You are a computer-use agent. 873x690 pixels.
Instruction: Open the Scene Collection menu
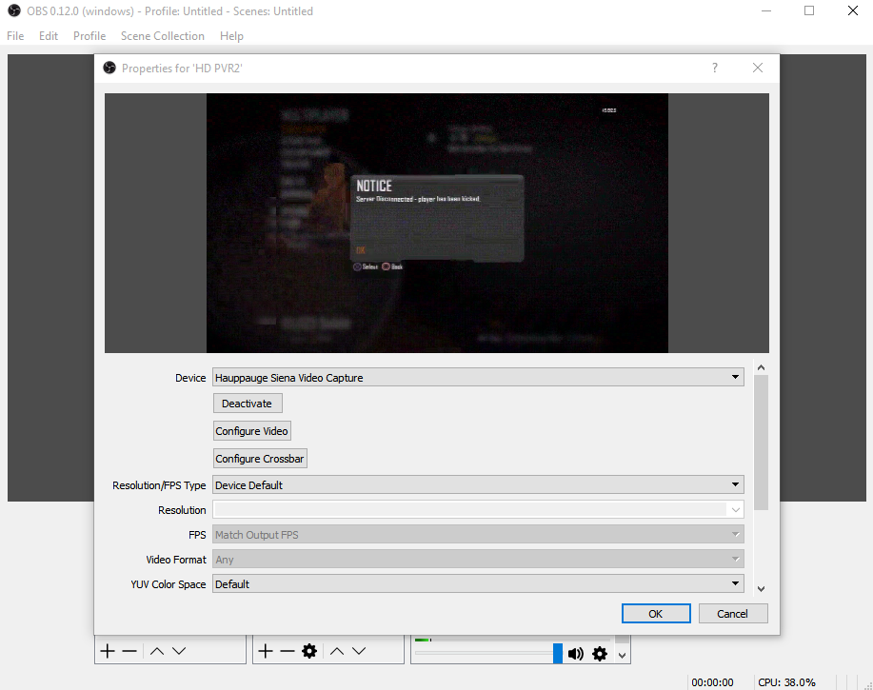tap(163, 35)
